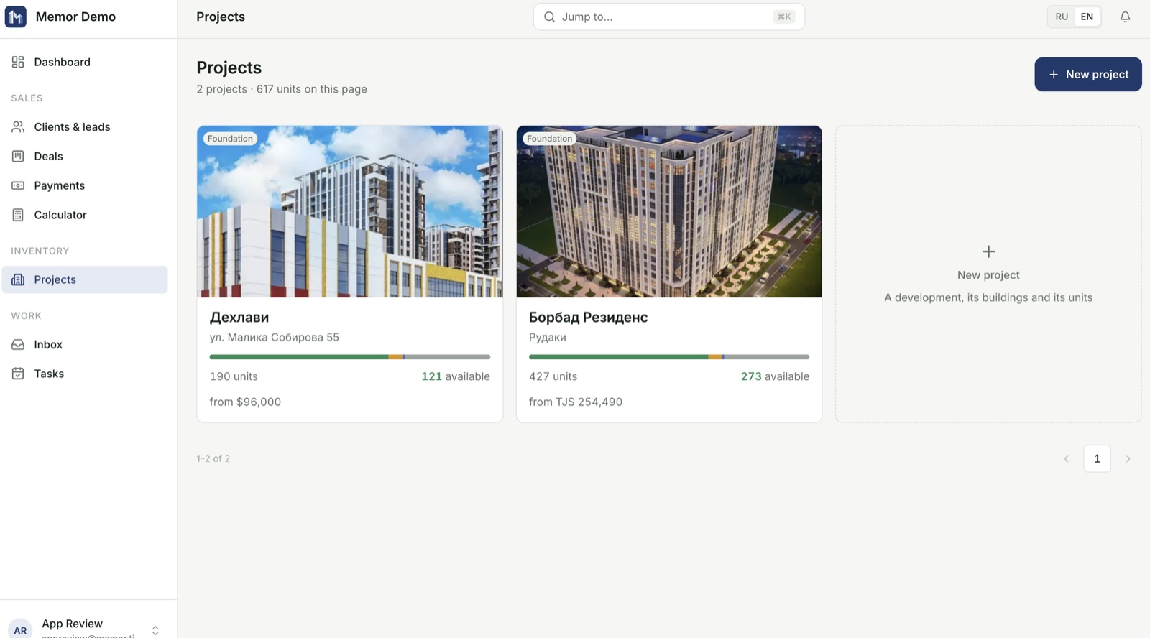This screenshot has width=1150, height=638.
Task: Click the Inbox tray icon
Action: [18, 344]
